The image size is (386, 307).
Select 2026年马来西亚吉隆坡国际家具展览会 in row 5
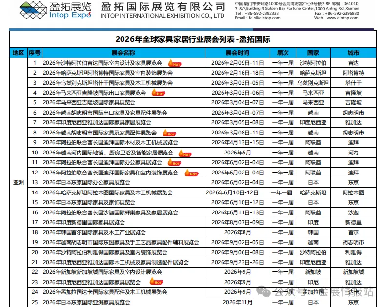[x=89, y=102]
